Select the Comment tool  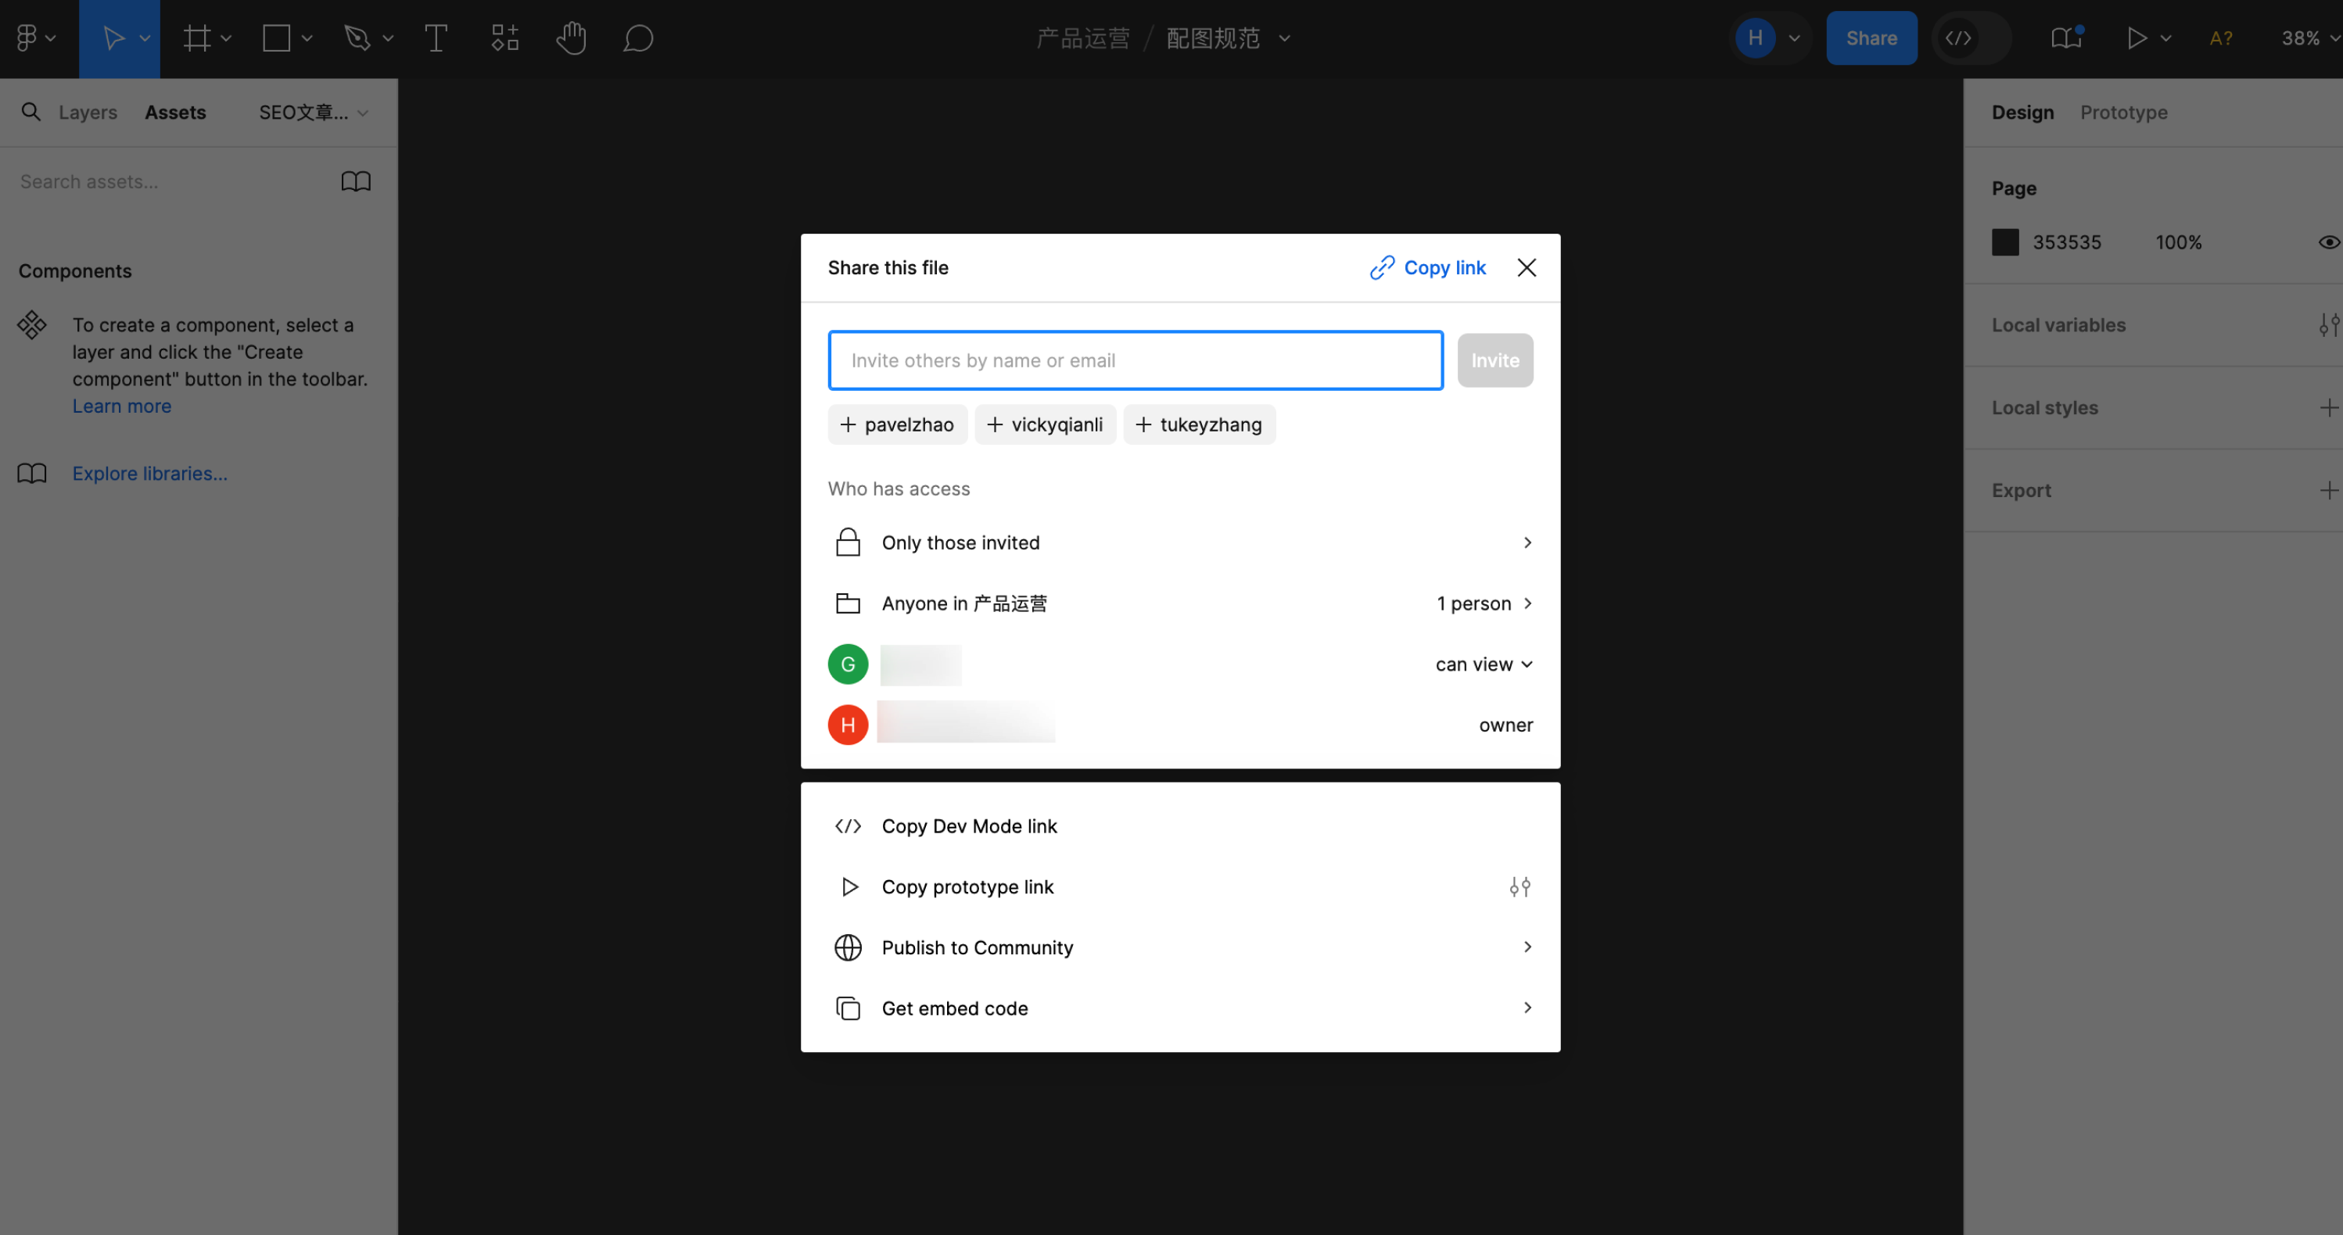pos(638,38)
